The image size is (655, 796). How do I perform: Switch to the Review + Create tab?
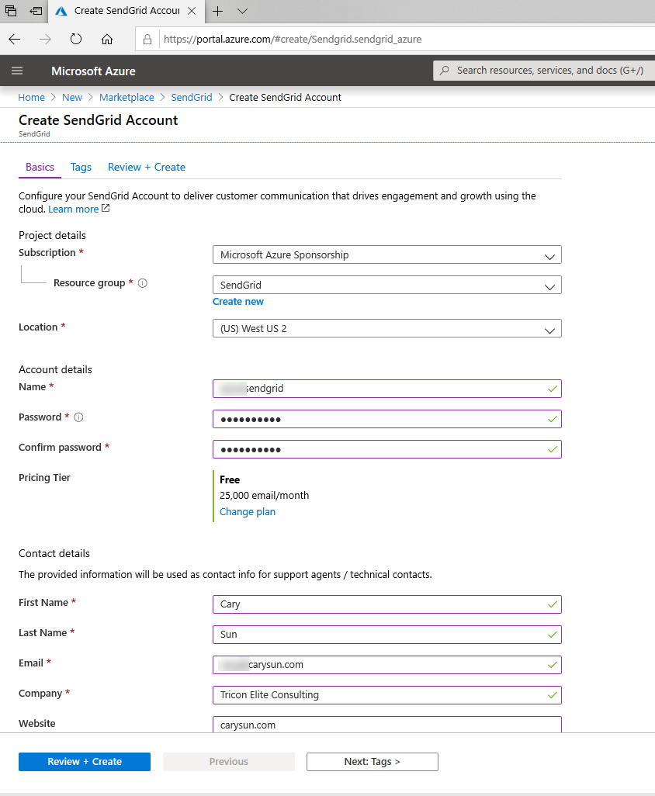click(147, 167)
